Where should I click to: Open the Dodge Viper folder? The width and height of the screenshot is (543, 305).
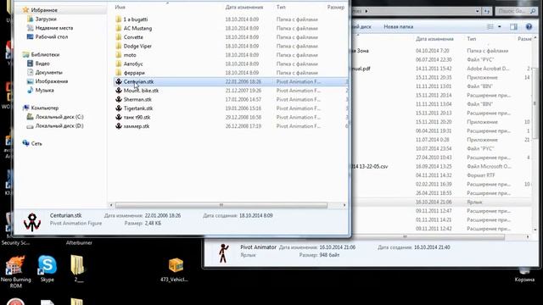click(137, 46)
